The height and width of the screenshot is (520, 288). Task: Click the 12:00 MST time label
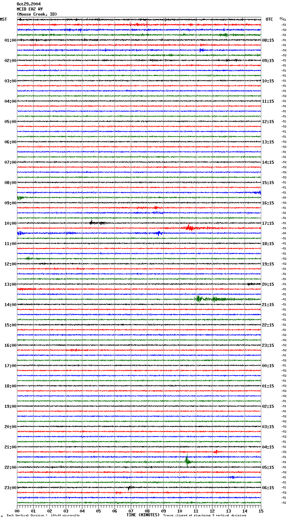[11, 264]
